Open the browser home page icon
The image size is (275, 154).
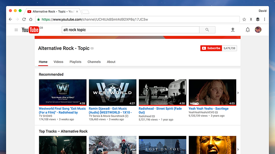pyautogui.click(x=31, y=20)
